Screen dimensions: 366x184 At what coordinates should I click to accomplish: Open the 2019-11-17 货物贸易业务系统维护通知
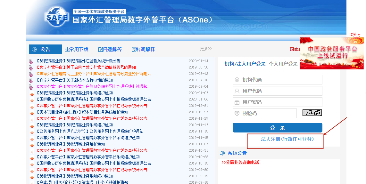tap(75, 125)
